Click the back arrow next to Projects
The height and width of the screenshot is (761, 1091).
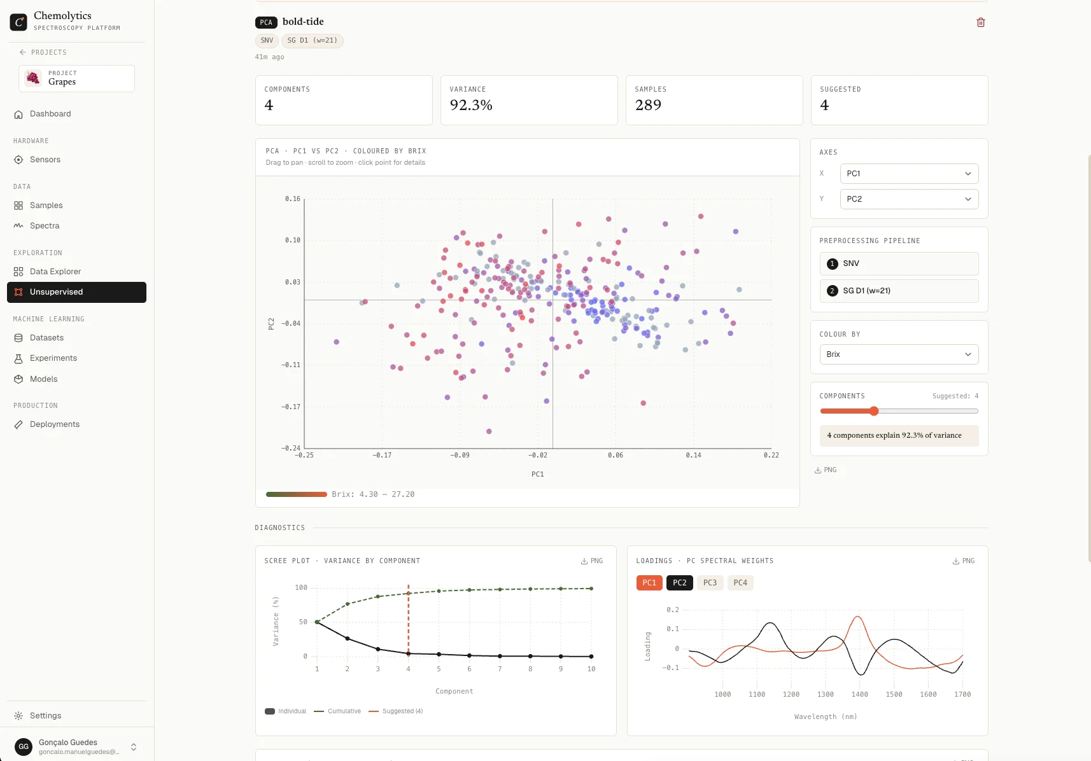[x=23, y=52]
